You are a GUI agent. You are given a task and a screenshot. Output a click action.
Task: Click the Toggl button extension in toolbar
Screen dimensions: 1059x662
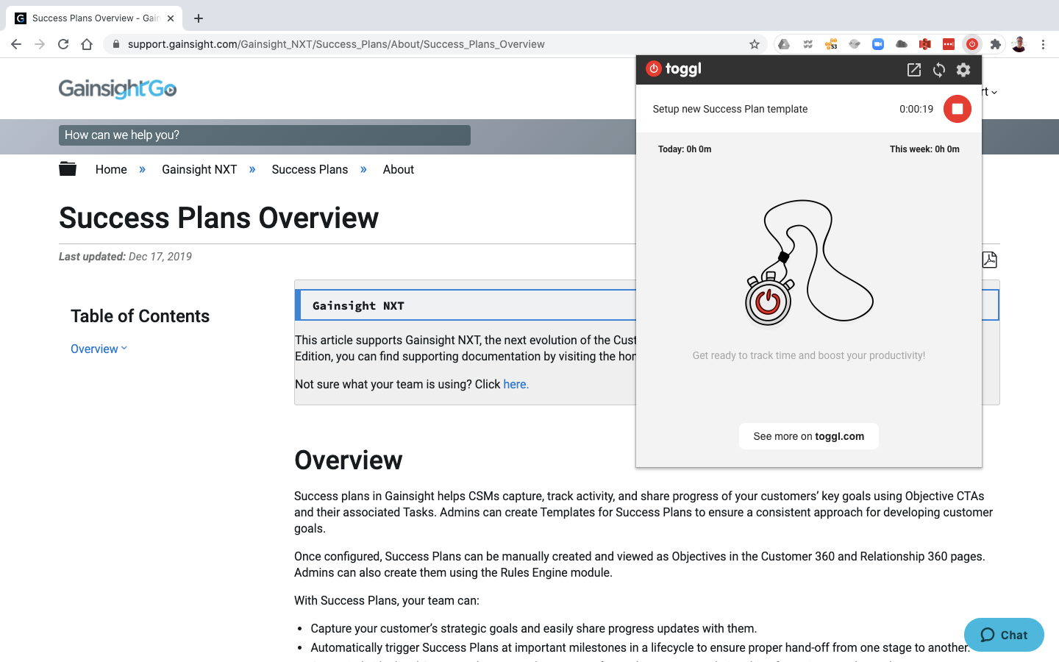pyautogui.click(x=972, y=44)
